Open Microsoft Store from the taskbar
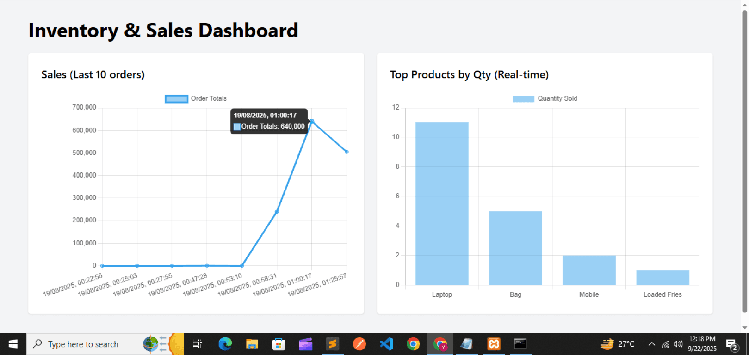 (x=279, y=344)
